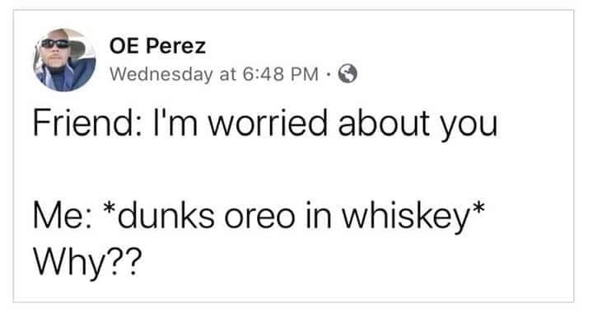Click the word dunks in the post
This screenshot has height=318, width=593.
pos(166,216)
